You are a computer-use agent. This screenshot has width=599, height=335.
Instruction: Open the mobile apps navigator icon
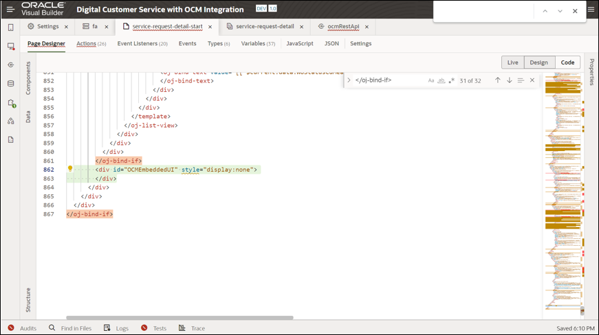tap(11, 27)
